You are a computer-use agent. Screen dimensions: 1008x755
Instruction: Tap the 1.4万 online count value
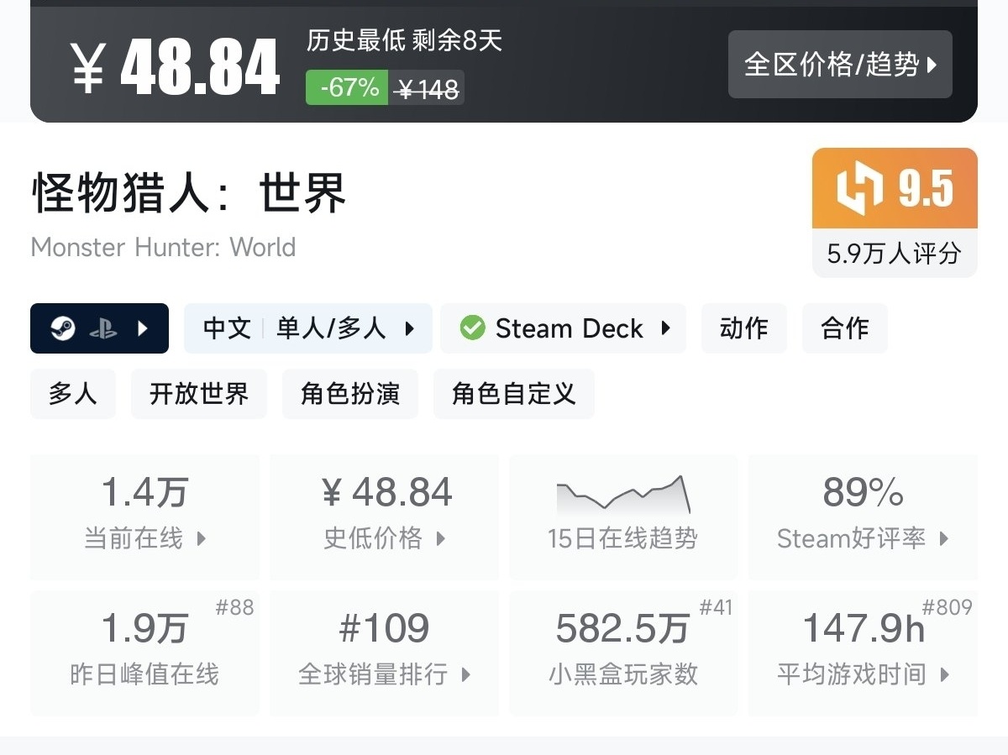click(x=145, y=492)
